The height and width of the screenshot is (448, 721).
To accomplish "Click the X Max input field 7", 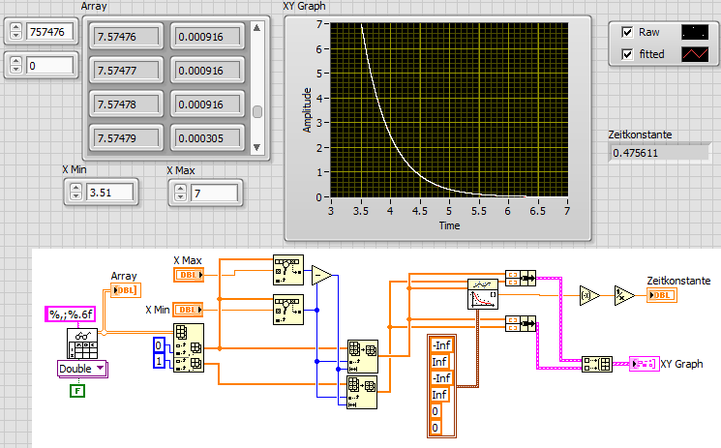I will (x=215, y=193).
